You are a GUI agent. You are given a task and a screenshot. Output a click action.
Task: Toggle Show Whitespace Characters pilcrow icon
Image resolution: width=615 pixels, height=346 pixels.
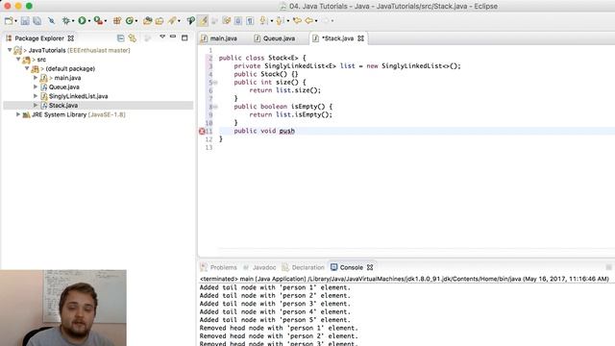[250, 20]
